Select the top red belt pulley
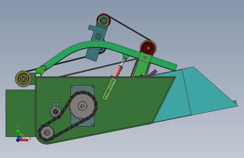This screenshot has width=244, height=158. click(x=104, y=20)
